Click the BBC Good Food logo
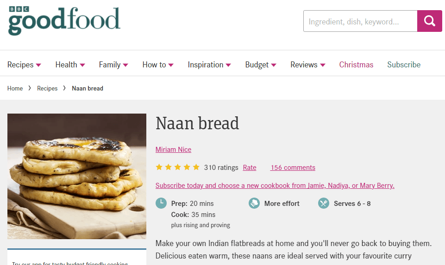Image resolution: width=445 pixels, height=265 pixels. [64, 20]
